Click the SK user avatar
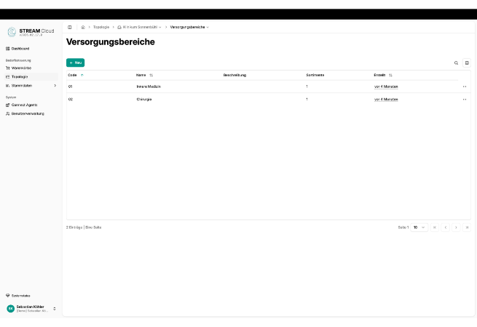477x327 pixels. pyautogui.click(x=11, y=309)
